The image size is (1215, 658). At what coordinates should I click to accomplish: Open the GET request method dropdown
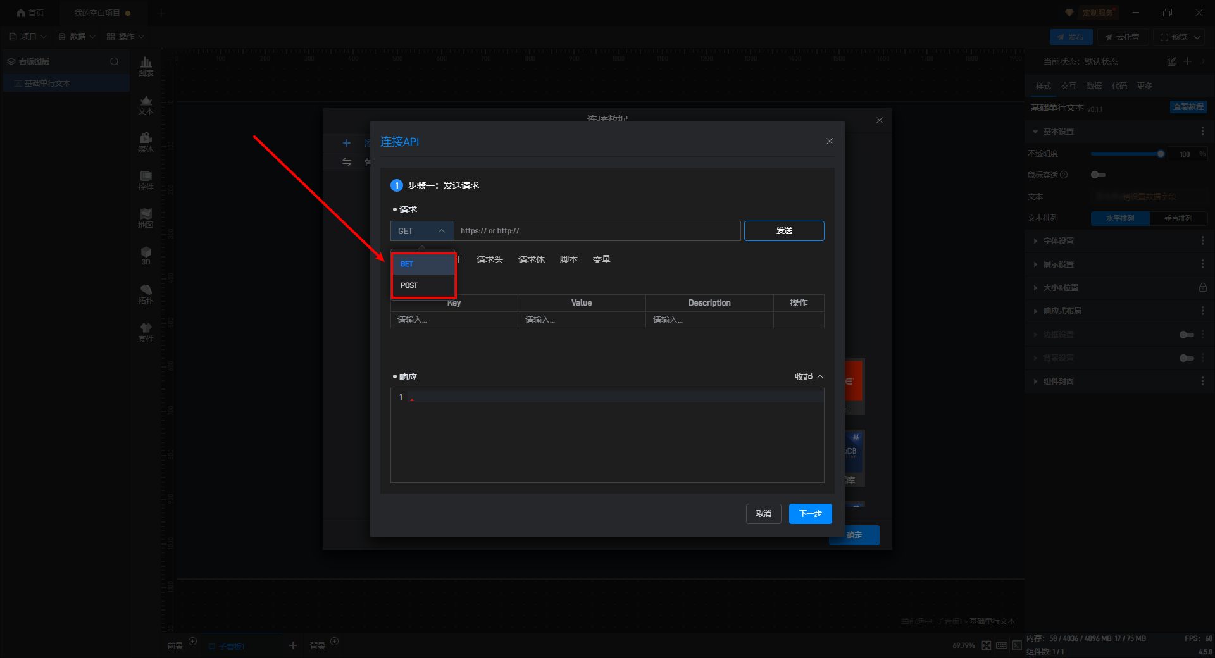[x=422, y=231]
